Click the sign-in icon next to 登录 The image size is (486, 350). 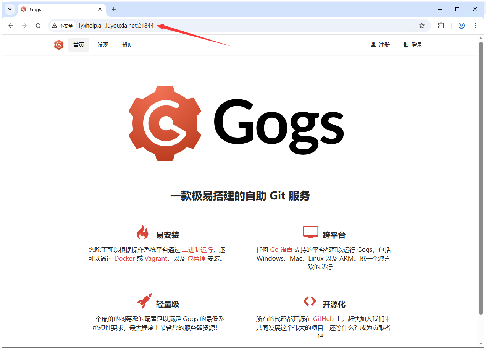pos(406,44)
